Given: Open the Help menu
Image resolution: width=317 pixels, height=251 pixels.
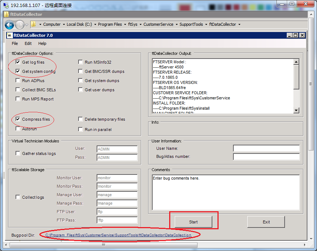Looking at the screenshot, I should pyautogui.click(x=42, y=43).
